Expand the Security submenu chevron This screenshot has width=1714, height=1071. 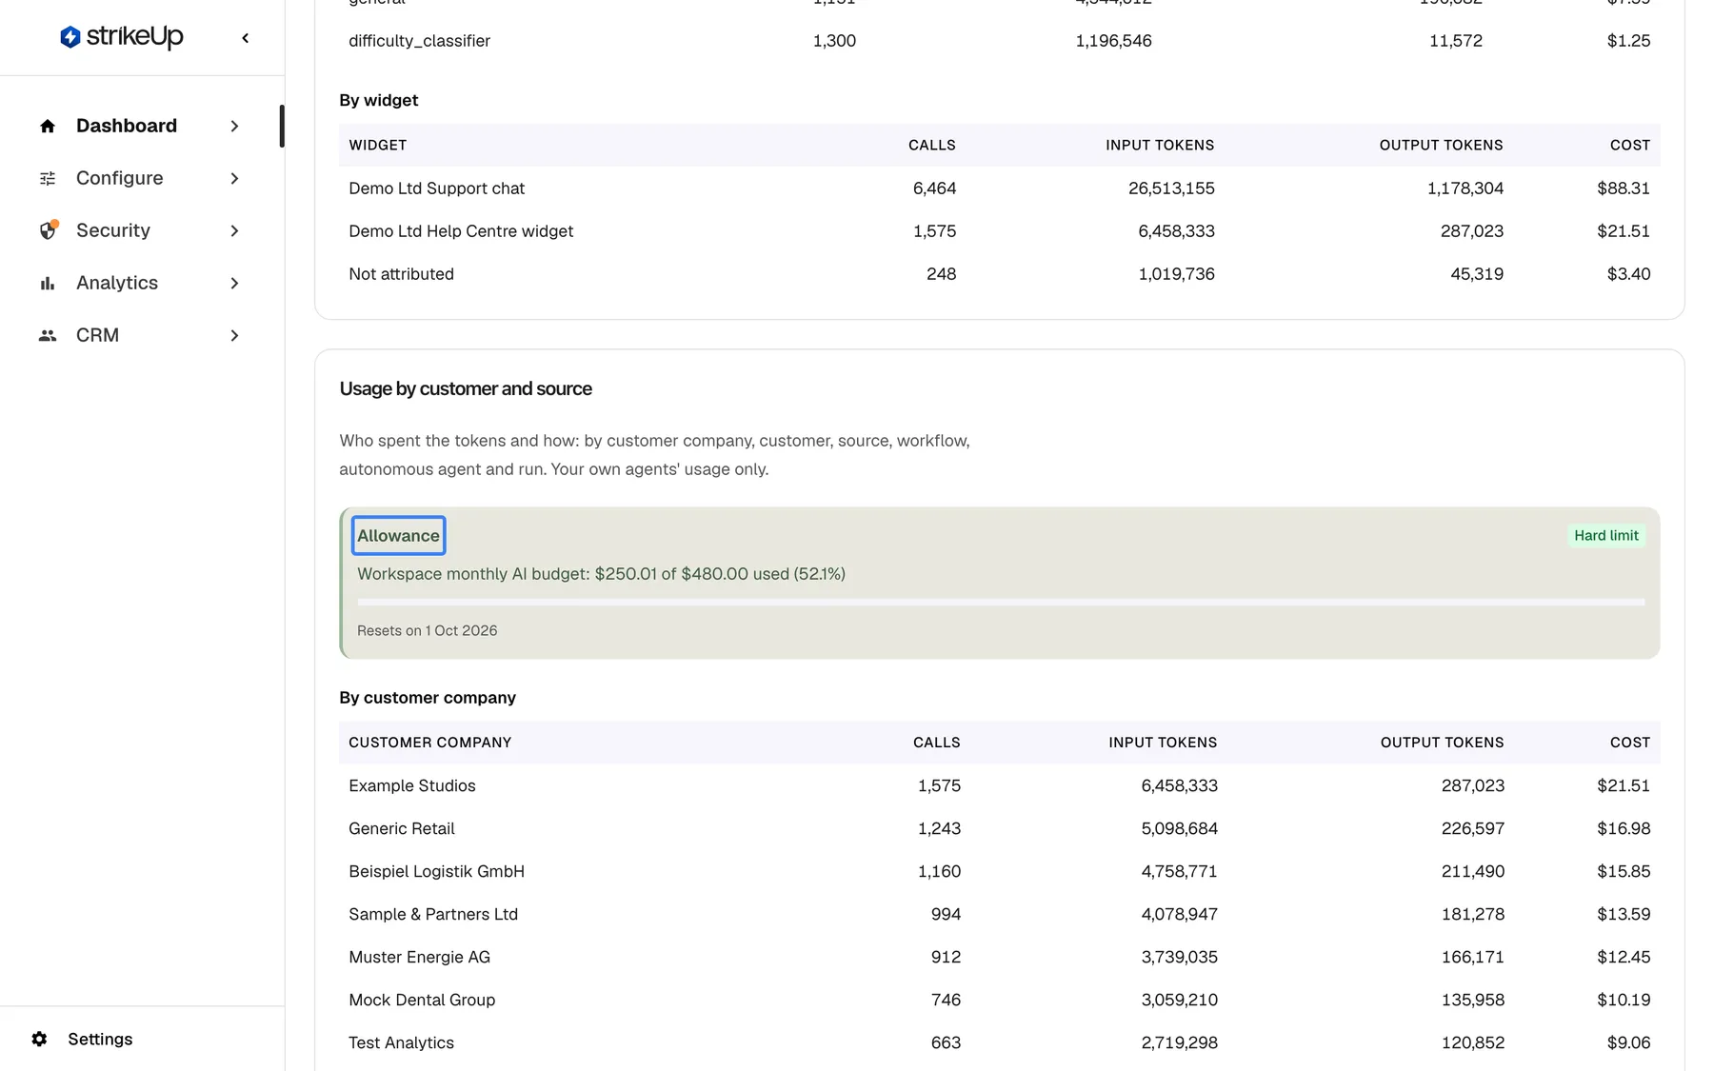pyautogui.click(x=234, y=230)
